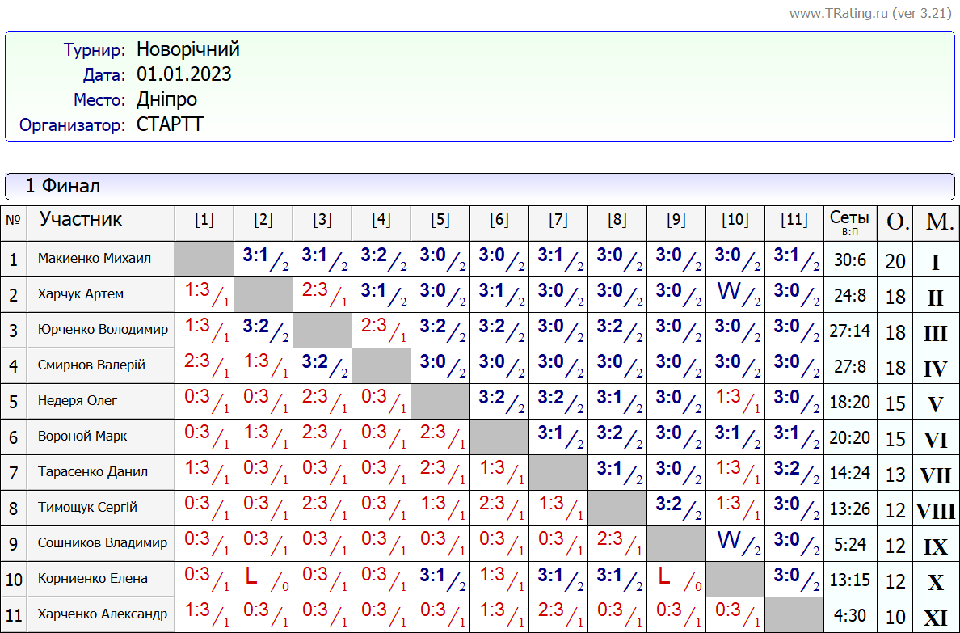Viewport: 960px width, 633px height.
Task: Select the '1 Финал' section header
Action: click(63, 186)
